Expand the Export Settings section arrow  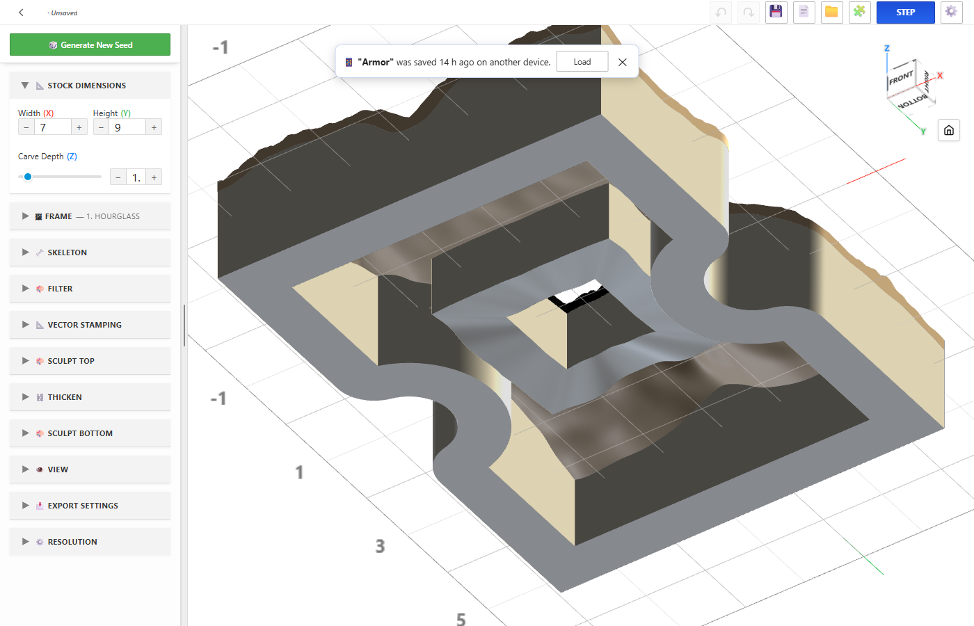(25, 506)
